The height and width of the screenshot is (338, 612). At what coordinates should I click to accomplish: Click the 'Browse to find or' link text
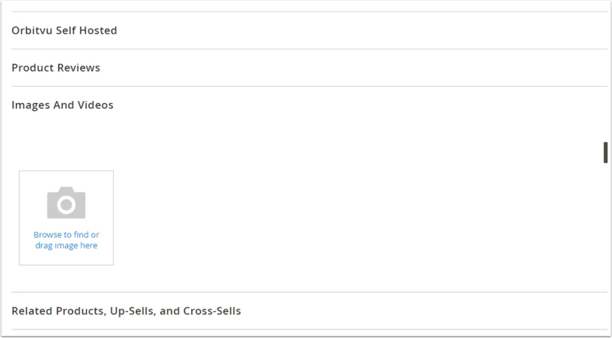[x=67, y=235]
